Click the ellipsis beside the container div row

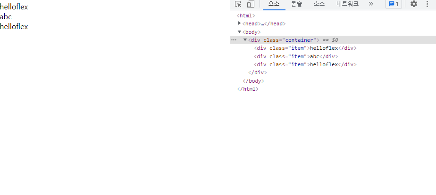(234, 40)
